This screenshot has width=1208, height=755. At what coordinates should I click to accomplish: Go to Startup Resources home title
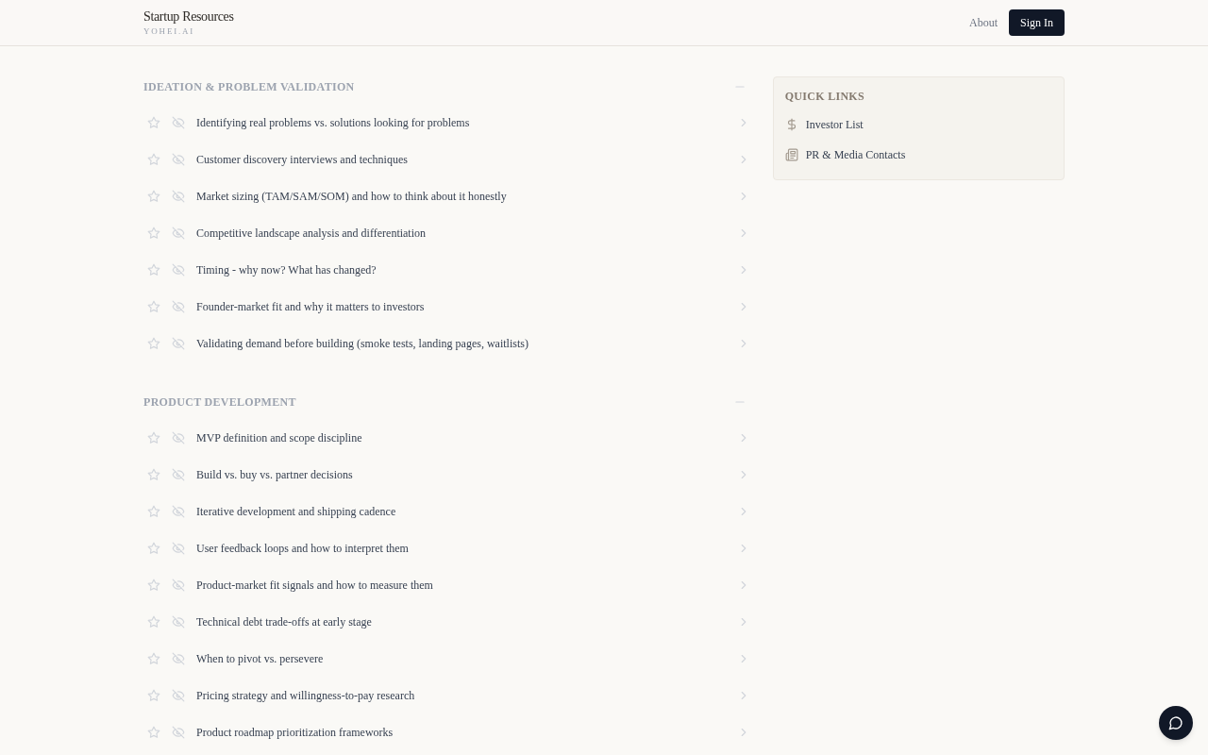pos(189,17)
